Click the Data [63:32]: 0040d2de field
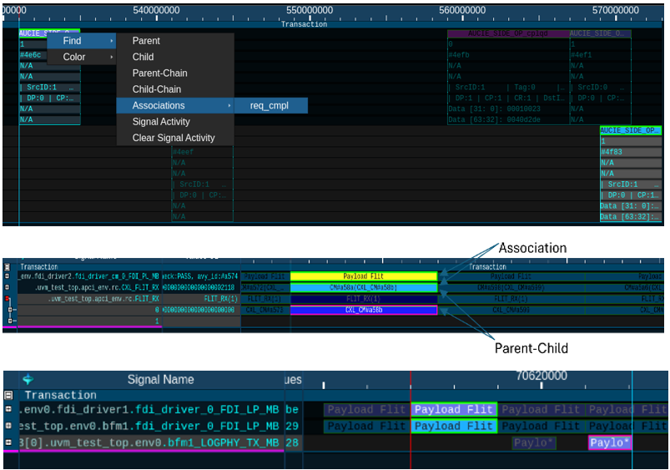The height and width of the screenshot is (470, 670). (508, 119)
